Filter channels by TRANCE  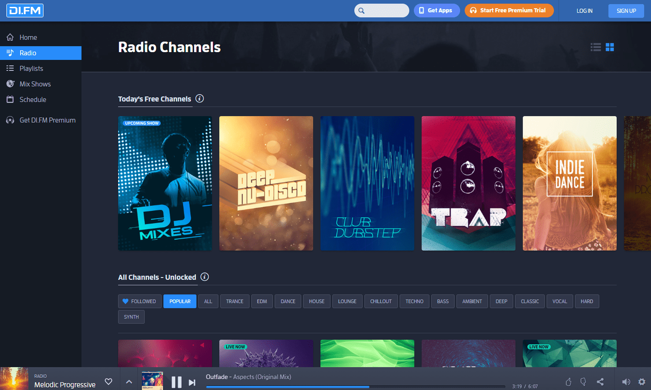(x=235, y=301)
